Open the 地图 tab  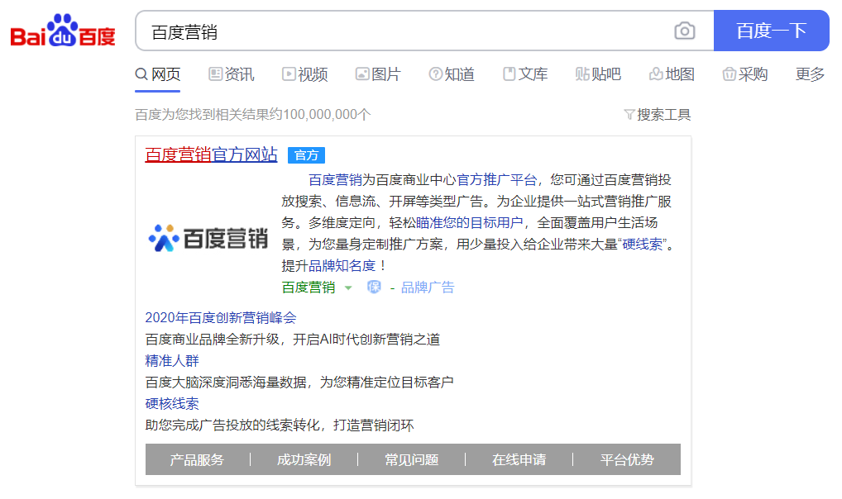coord(672,74)
